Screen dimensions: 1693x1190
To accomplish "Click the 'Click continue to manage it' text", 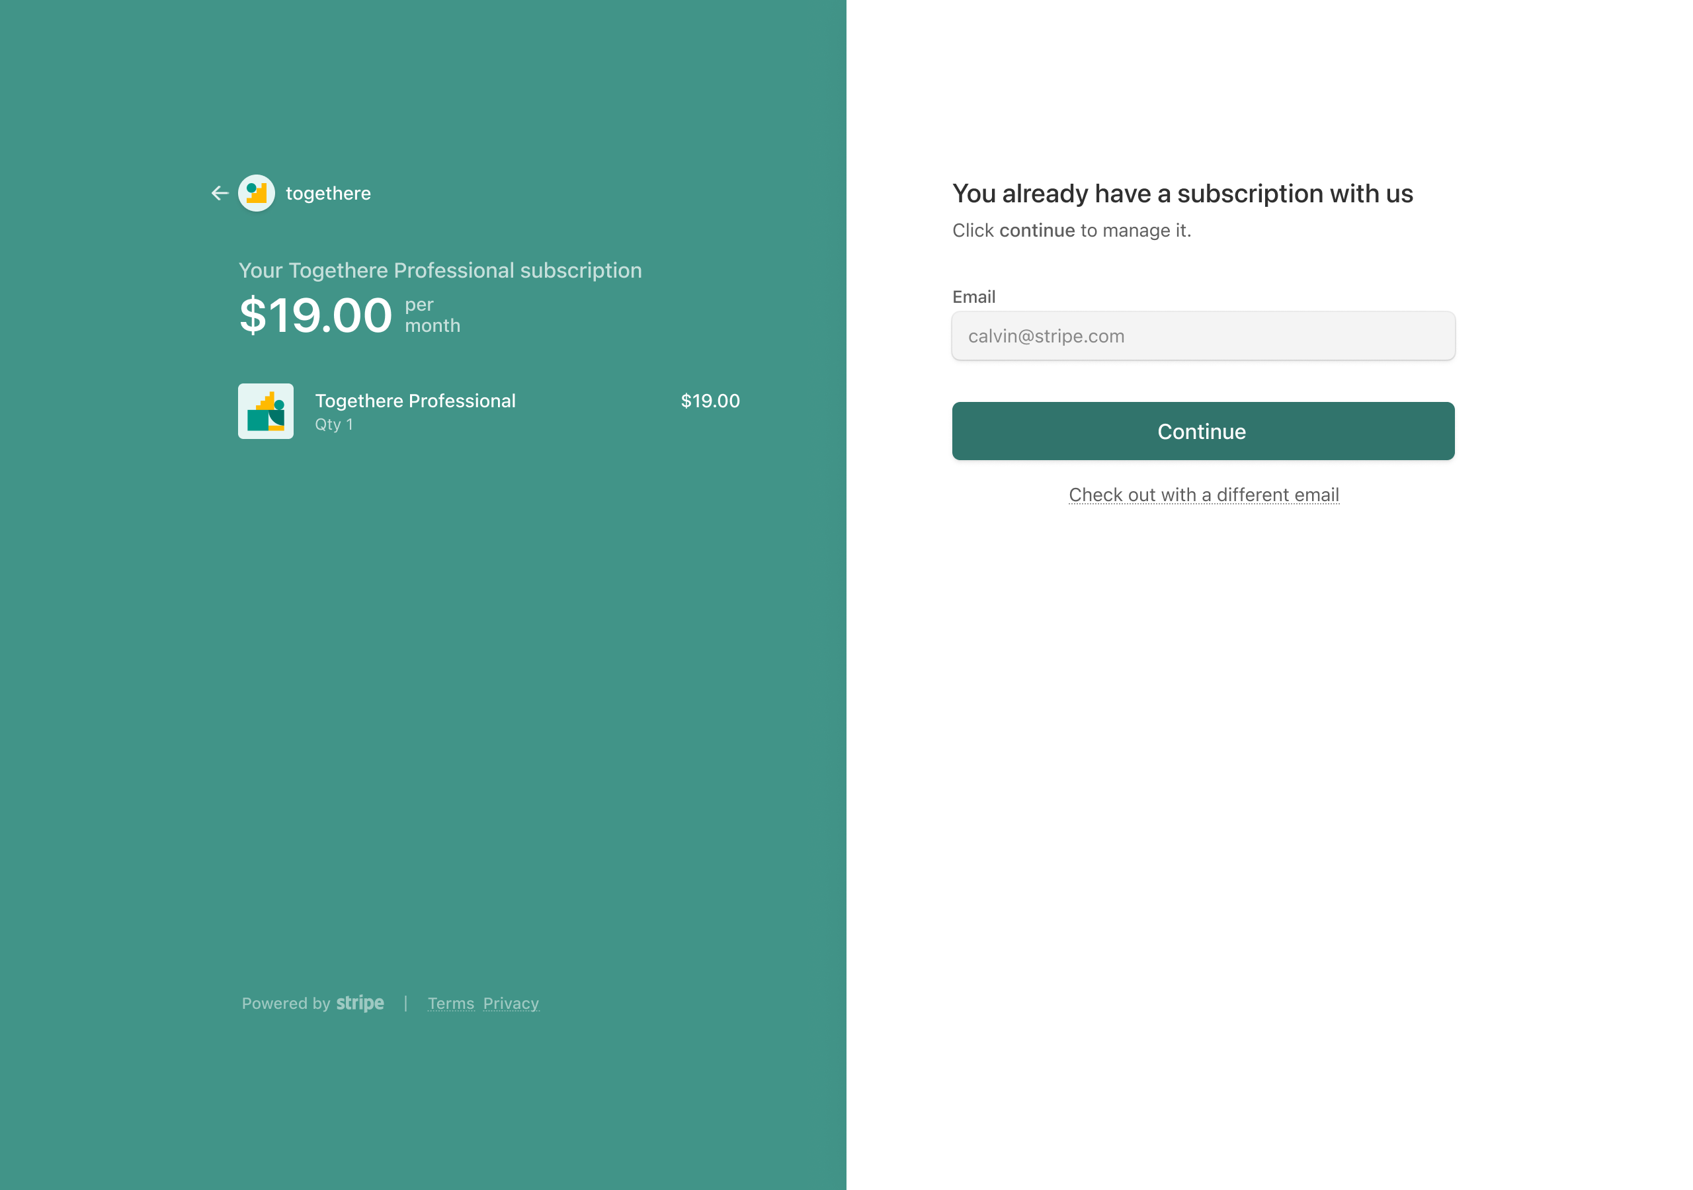I will click(x=1071, y=231).
